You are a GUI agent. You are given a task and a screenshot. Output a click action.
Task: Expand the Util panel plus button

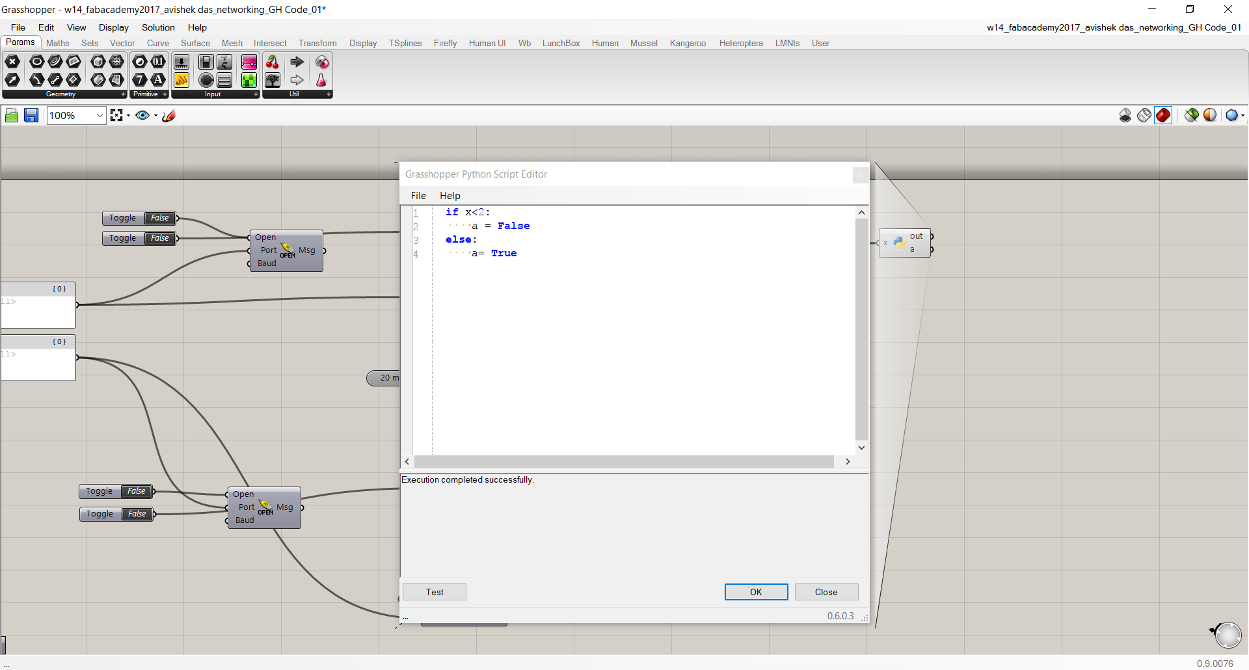click(329, 94)
